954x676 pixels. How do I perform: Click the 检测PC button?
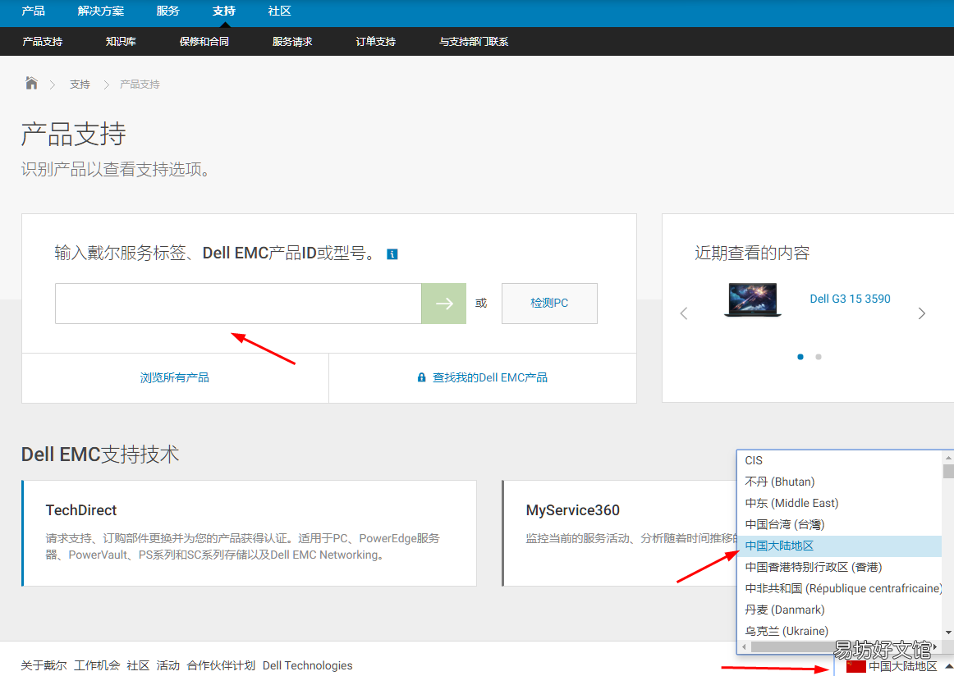[549, 304]
